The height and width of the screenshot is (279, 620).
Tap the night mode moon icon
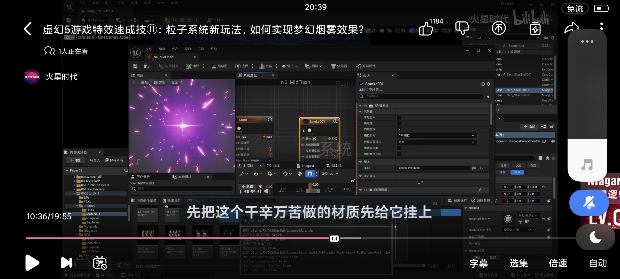[595, 237]
